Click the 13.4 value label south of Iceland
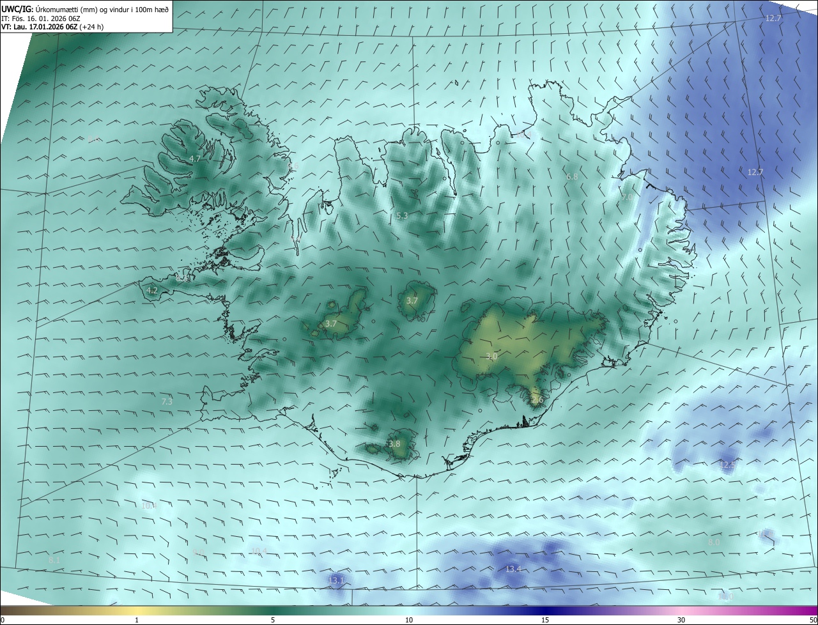 (514, 569)
